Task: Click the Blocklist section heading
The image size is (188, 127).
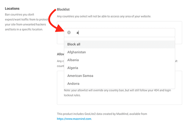Action: [63, 9]
